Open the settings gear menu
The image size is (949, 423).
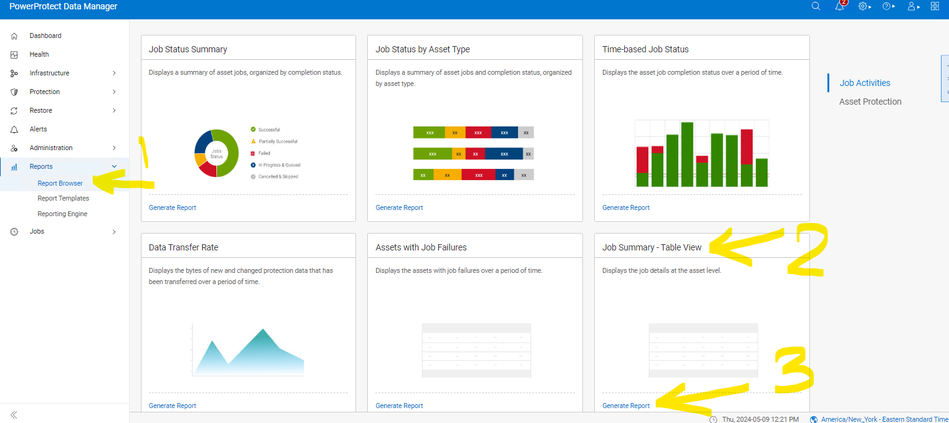click(x=864, y=6)
